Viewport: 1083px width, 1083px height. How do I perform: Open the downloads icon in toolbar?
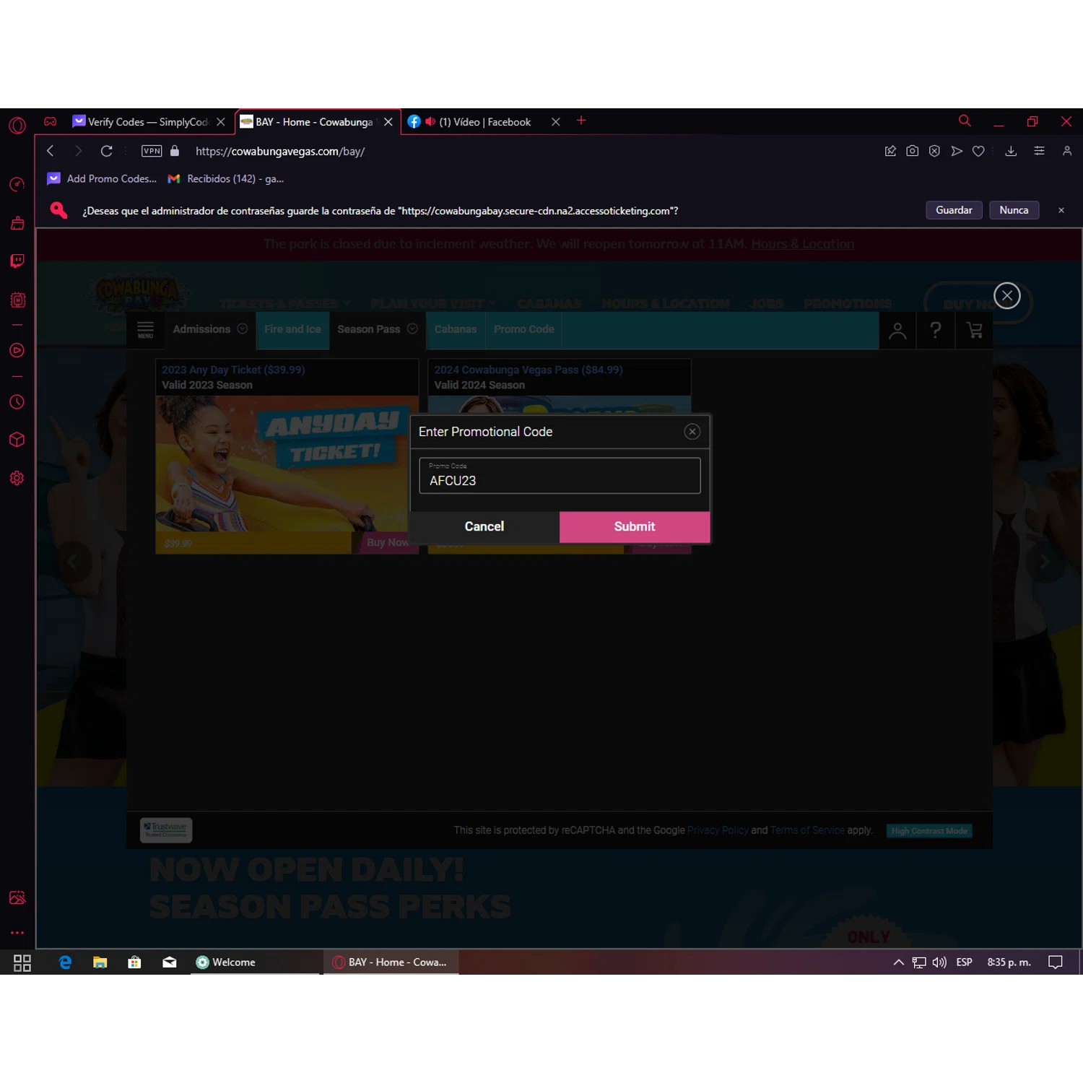click(x=1011, y=151)
